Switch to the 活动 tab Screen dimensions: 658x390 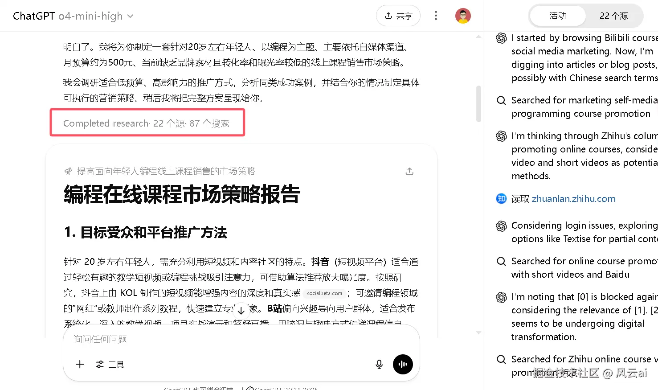click(x=557, y=16)
